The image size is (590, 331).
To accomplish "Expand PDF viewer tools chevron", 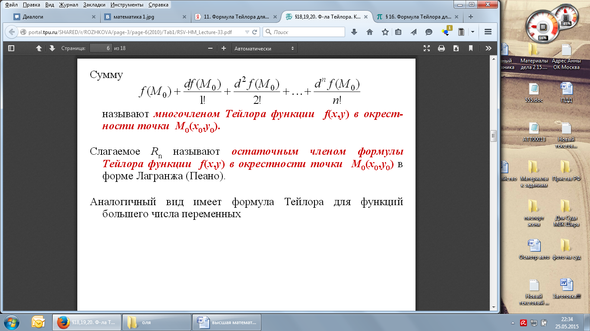I will (x=488, y=48).
